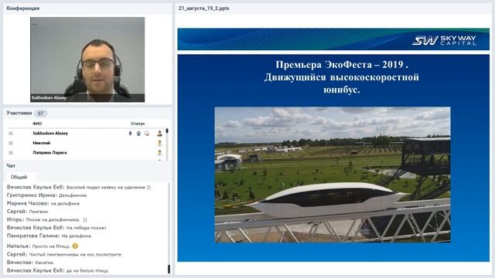The width and height of the screenshot is (495, 278).
Task: Click the Конференция panel header
Action: (x=23, y=8)
